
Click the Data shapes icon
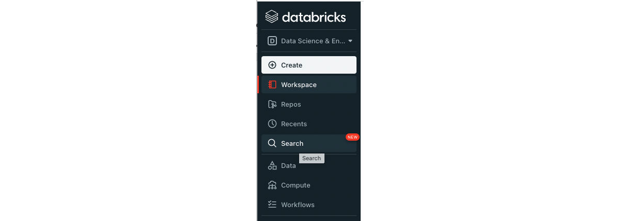pos(272,165)
